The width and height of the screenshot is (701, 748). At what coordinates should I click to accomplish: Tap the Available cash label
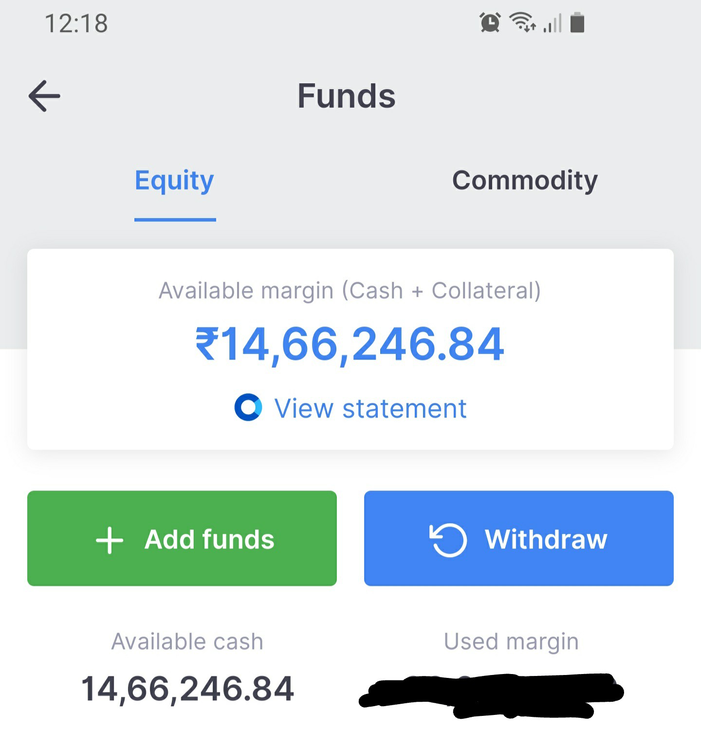click(187, 641)
